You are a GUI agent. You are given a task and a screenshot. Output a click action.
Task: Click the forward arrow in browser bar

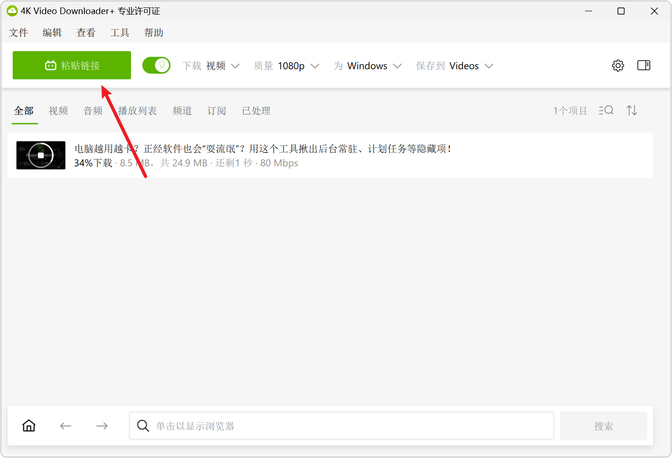click(x=102, y=426)
